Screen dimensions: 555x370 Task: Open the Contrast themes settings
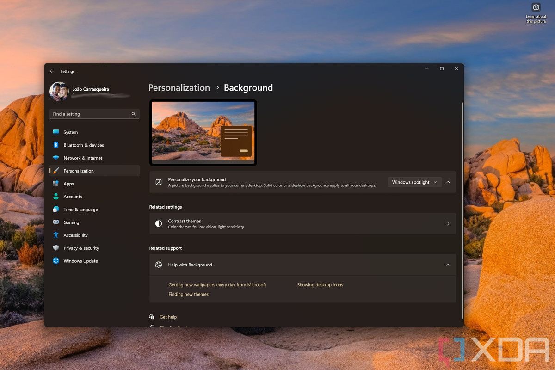point(302,223)
